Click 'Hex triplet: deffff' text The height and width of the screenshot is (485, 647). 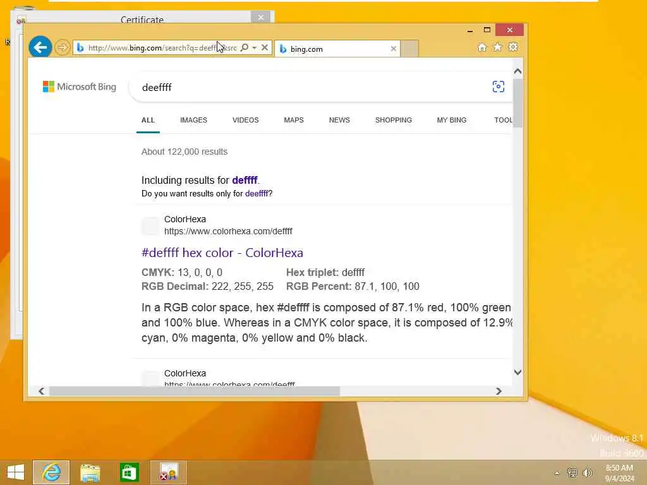325,273
